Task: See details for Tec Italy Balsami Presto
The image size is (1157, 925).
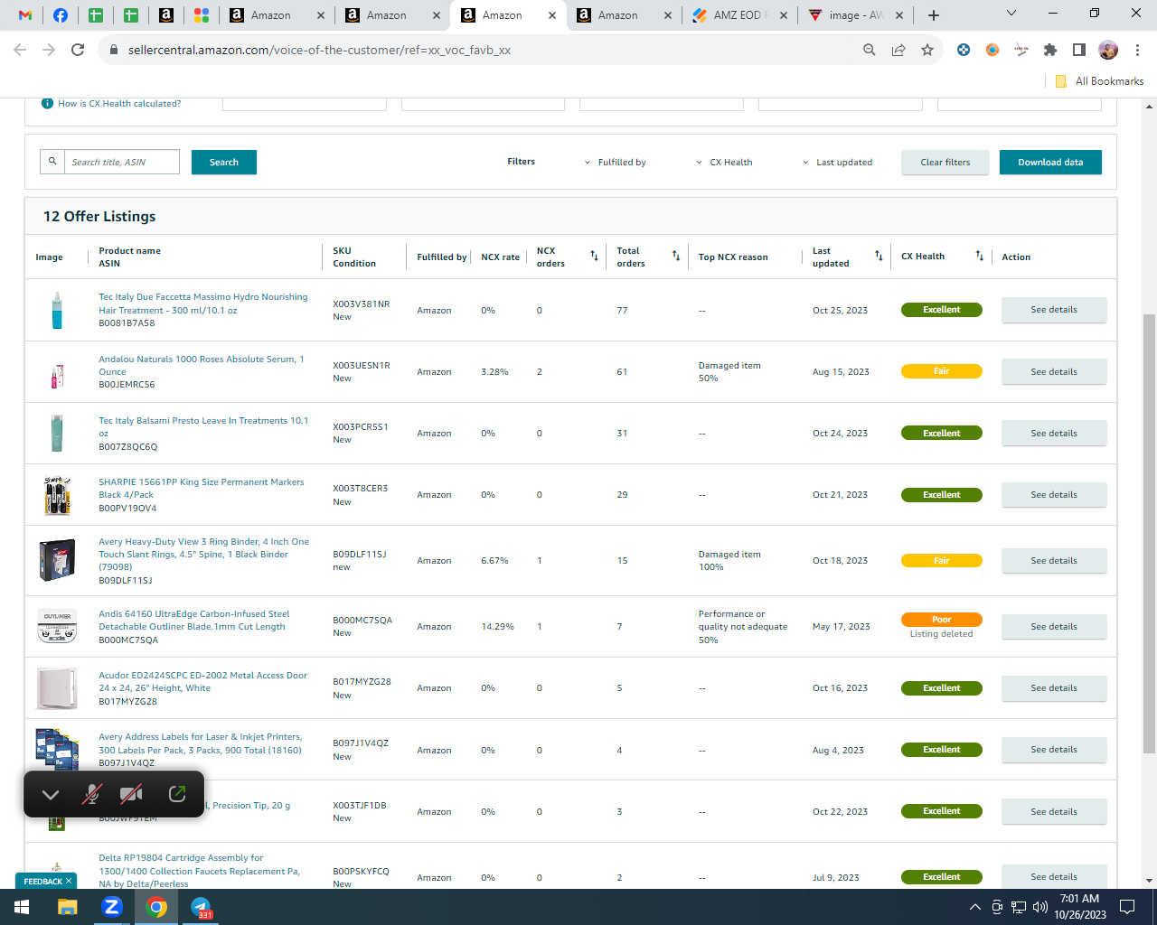Action: click(1054, 434)
